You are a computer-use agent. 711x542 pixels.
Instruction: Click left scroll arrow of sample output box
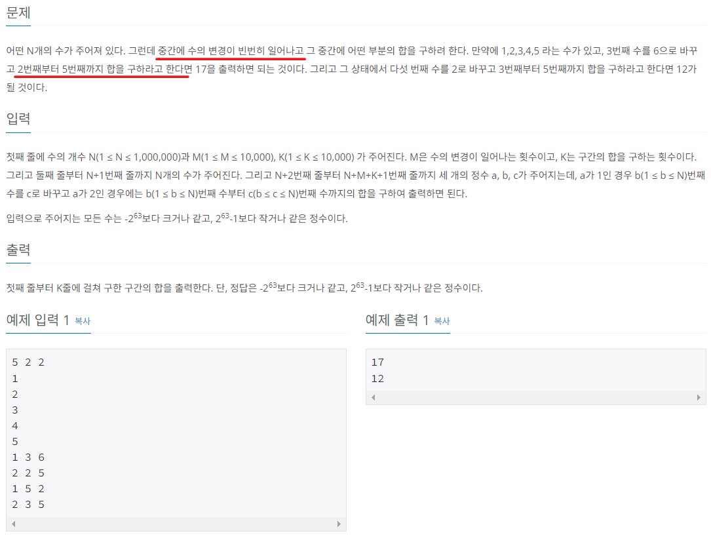tap(373, 397)
